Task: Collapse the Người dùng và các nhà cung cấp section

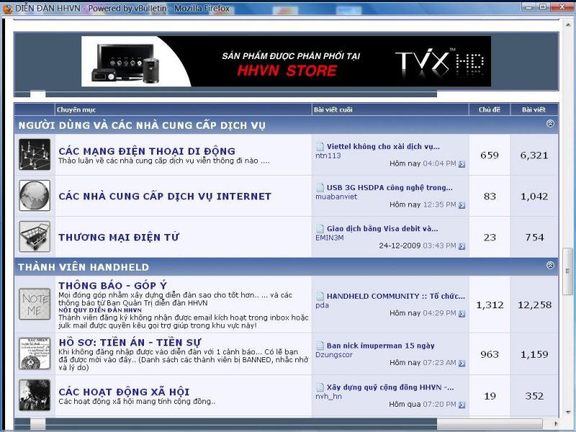Action: coord(550,125)
